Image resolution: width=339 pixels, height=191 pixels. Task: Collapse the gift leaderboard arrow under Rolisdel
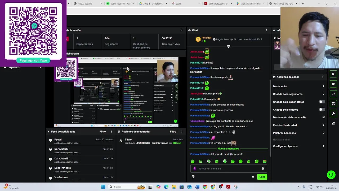[229, 47]
